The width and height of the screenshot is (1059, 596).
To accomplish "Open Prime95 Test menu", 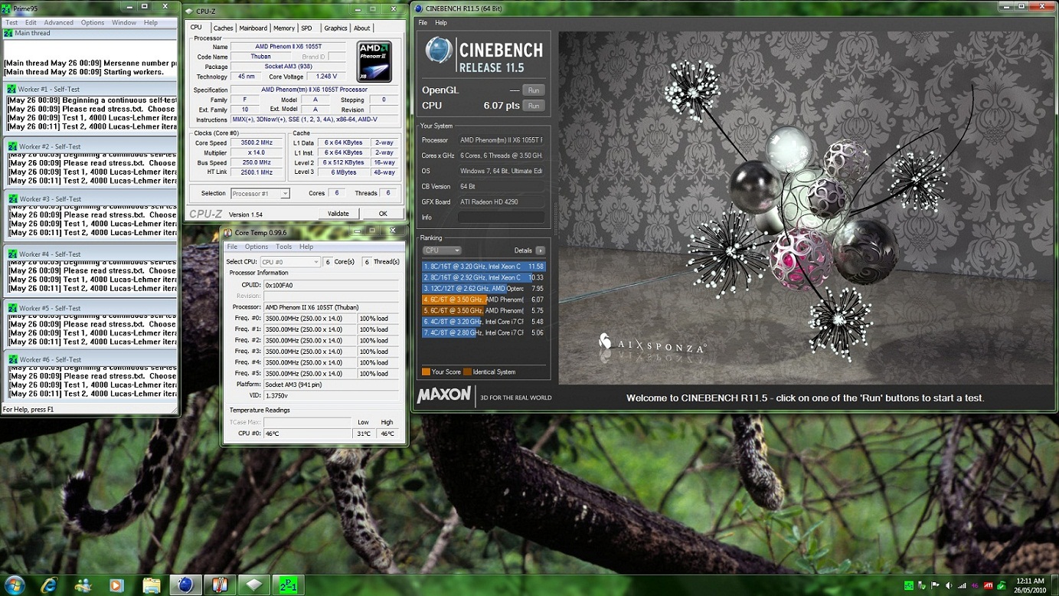I will tap(11, 23).
